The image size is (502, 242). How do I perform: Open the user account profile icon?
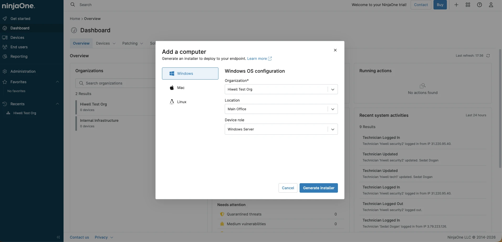[x=491, y=5]
